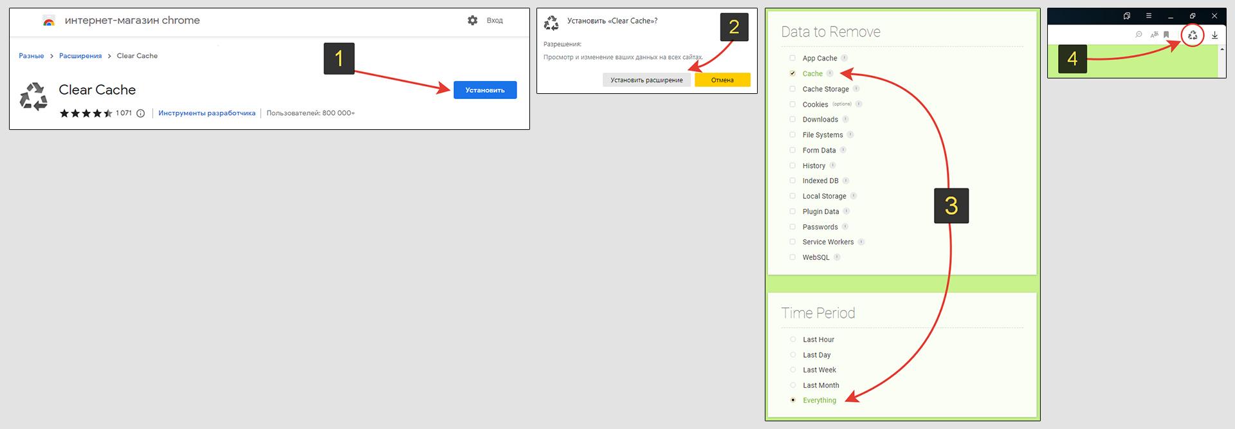Click info icon next to History
Screen dimensions: 1235x429
coord(832,165)
